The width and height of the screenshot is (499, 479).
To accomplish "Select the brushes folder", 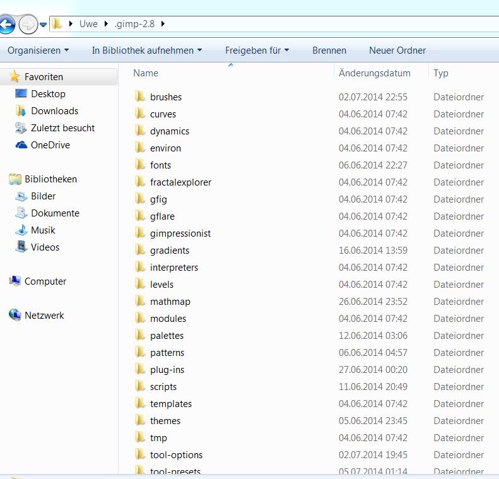I will tap(166, 97).
